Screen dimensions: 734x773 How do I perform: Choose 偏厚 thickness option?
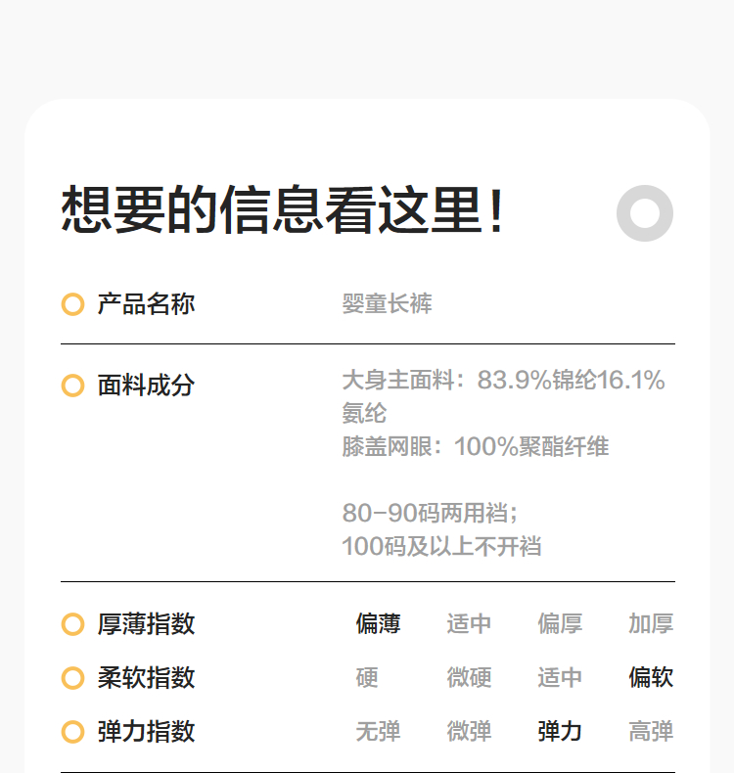[x=560, y=624]
